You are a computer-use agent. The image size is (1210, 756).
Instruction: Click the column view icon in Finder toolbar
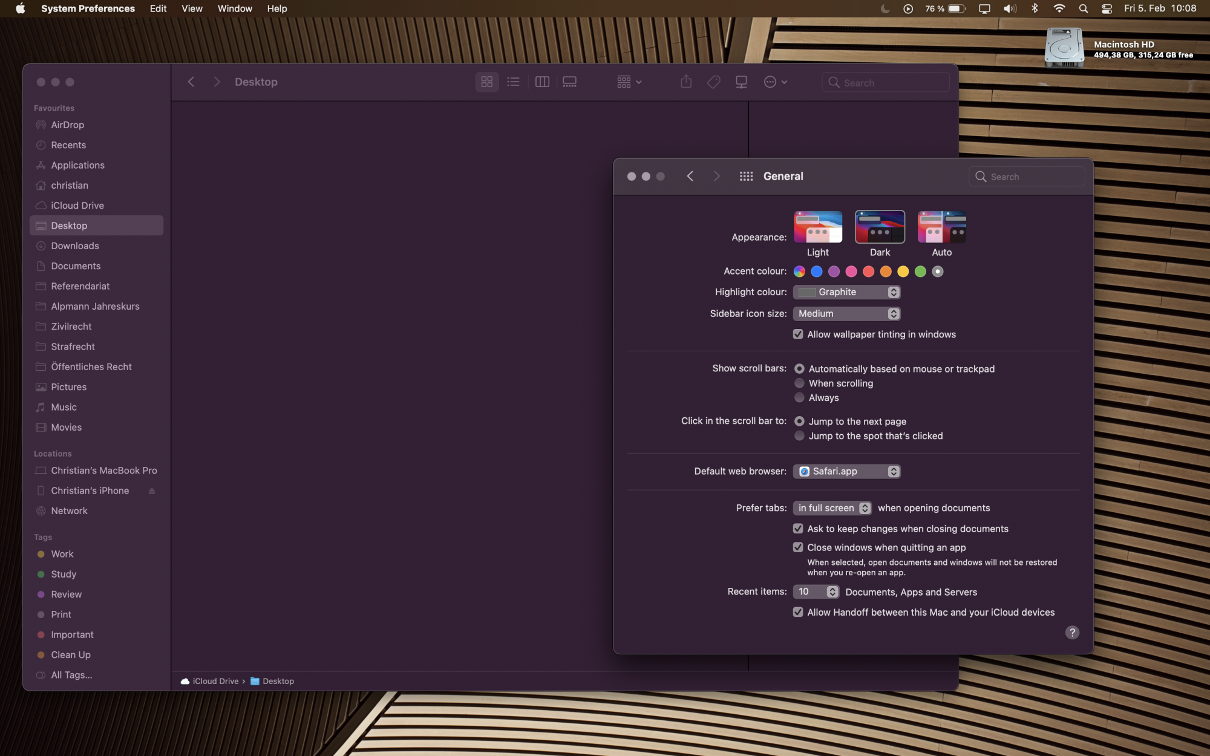pos(541,82)
